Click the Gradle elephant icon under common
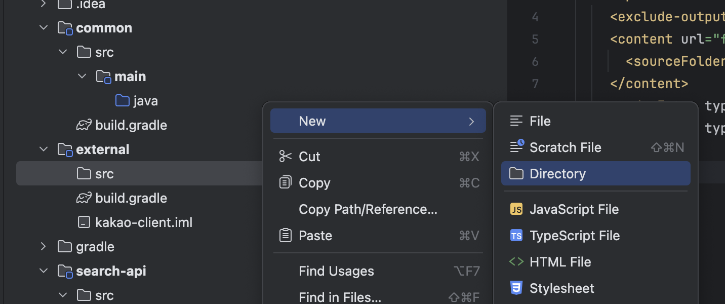This screenshot has height=304, width=725. click(84, 125)
